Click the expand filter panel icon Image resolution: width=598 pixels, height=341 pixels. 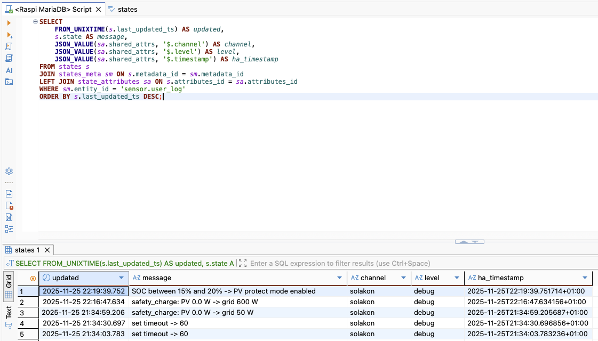(x=243, y=263)
